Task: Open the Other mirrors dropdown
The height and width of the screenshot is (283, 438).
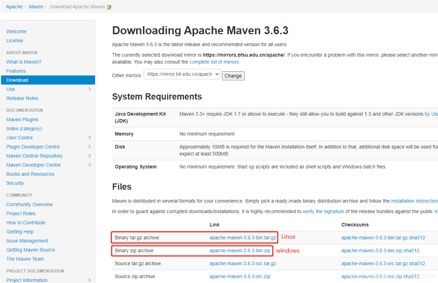Action: pyautogui.click(x=182, y=74)
